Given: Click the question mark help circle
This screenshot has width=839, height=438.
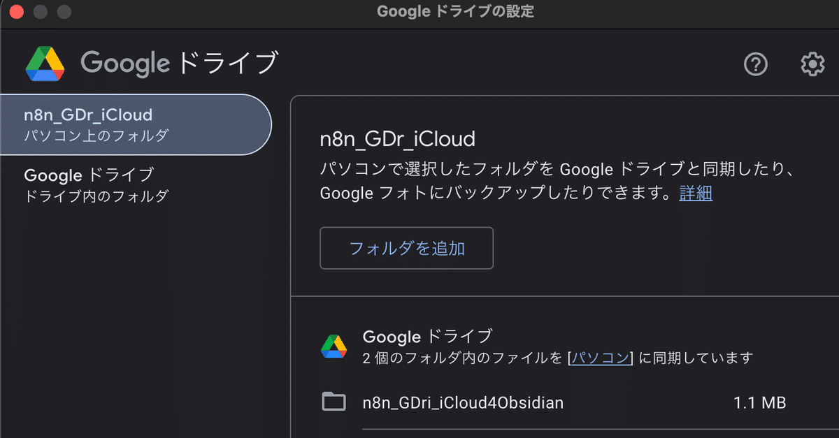Looking at the screenshot, I should point(756,64).
